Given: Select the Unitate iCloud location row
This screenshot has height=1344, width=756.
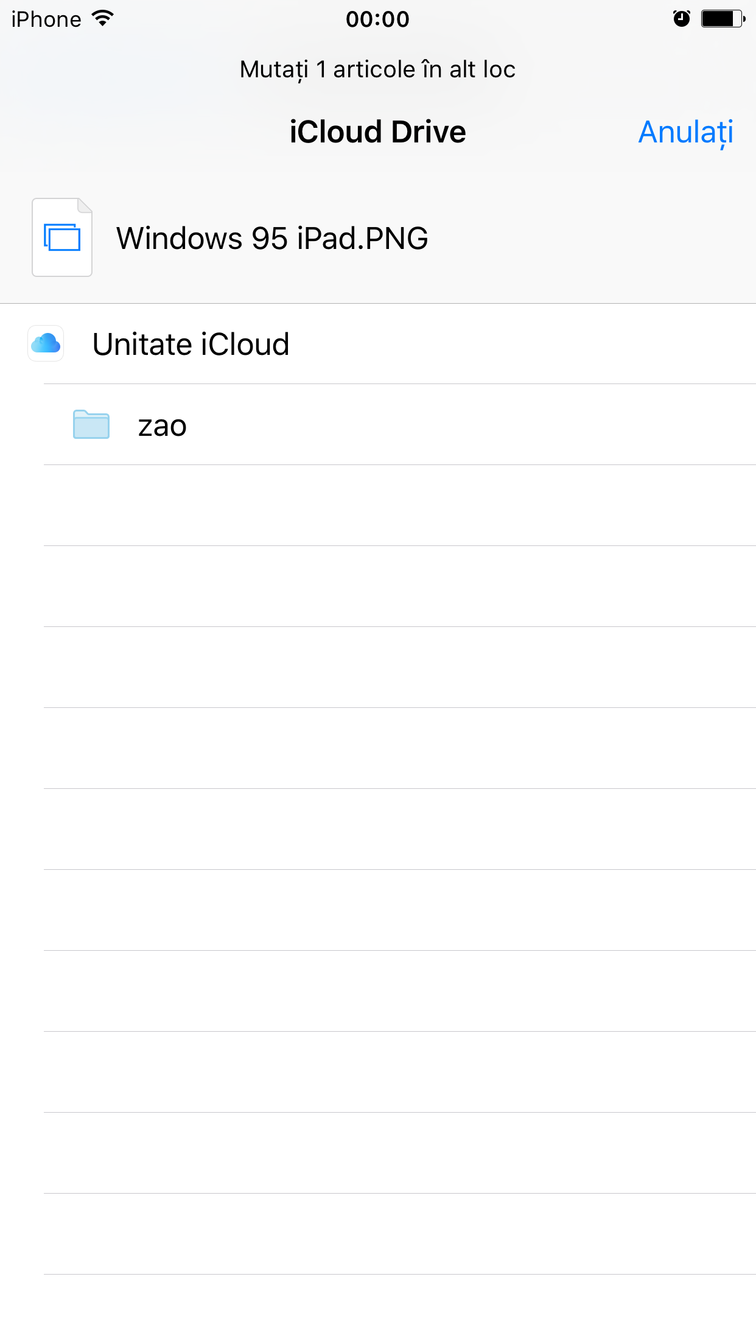Looking at the screenshot, I should click(378, 344).
